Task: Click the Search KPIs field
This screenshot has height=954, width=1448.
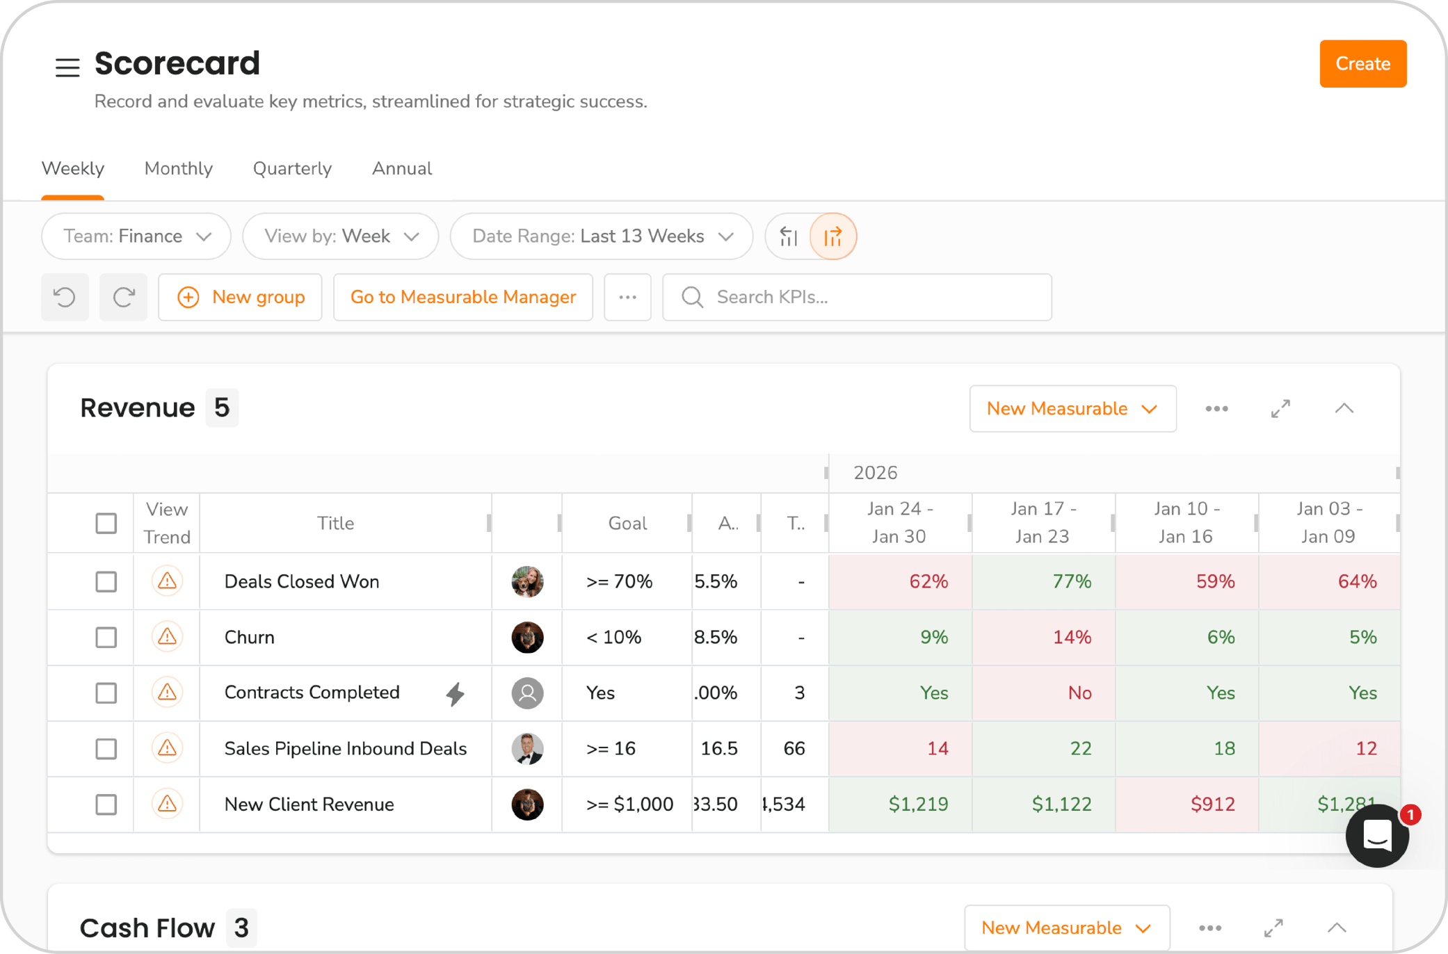Action: click(858, 297)
